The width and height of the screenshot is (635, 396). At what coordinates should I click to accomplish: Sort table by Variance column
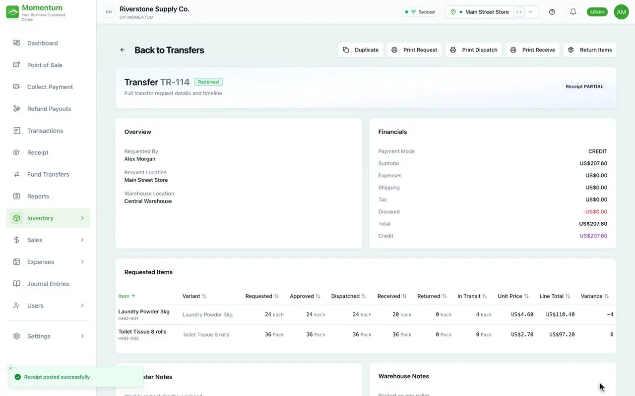595,296
